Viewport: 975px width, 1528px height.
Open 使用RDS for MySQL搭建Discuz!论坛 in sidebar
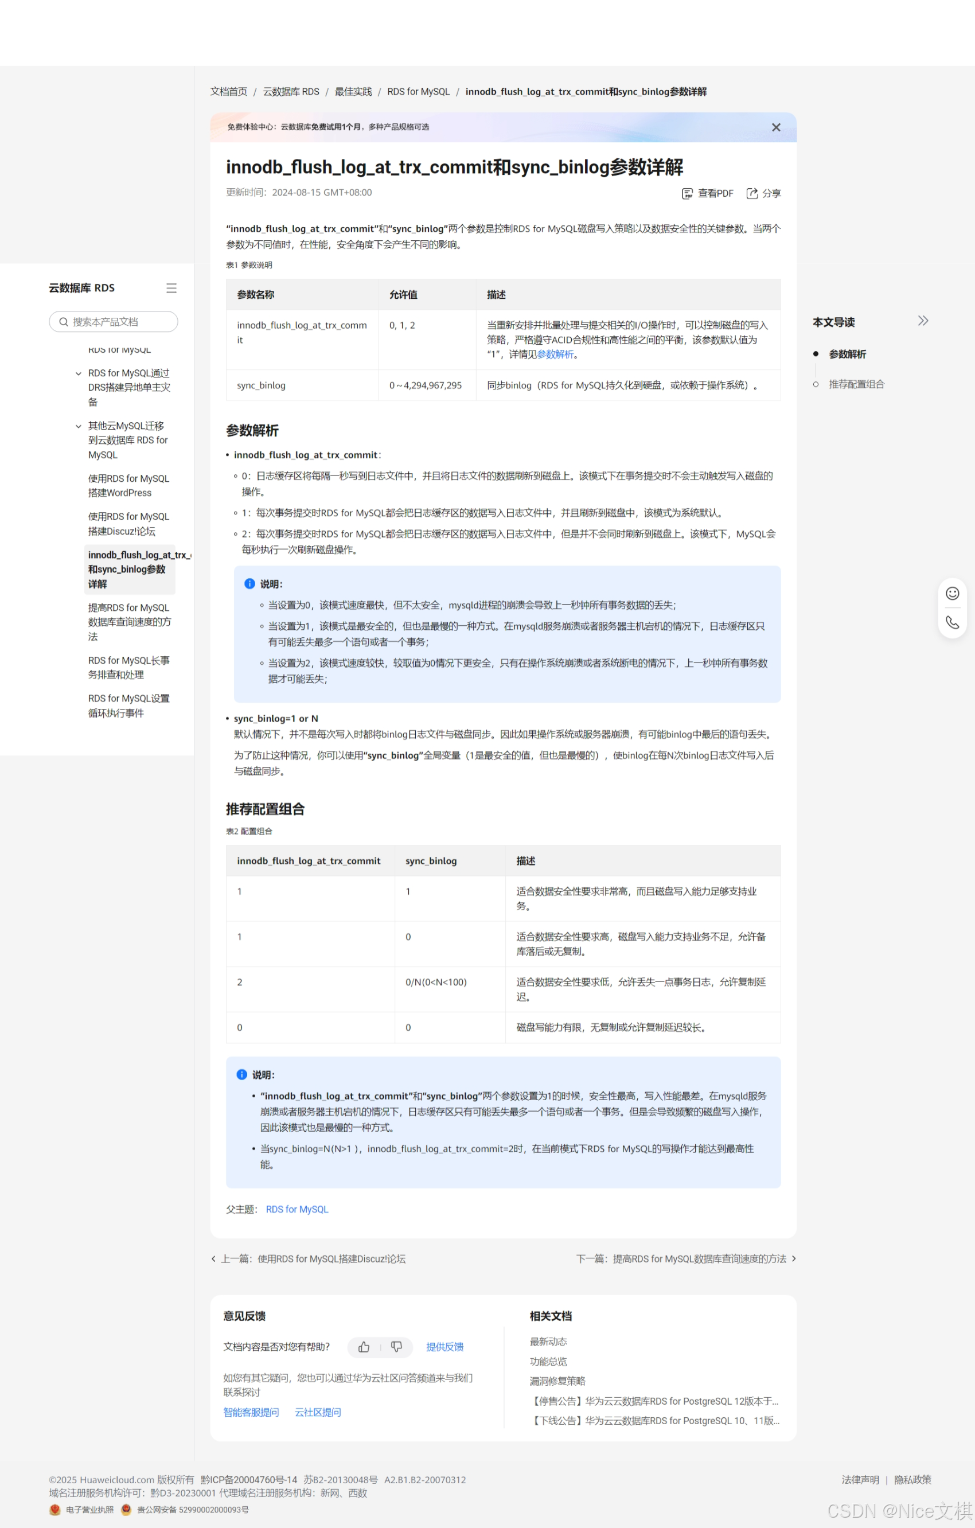[x=130, y=524]
